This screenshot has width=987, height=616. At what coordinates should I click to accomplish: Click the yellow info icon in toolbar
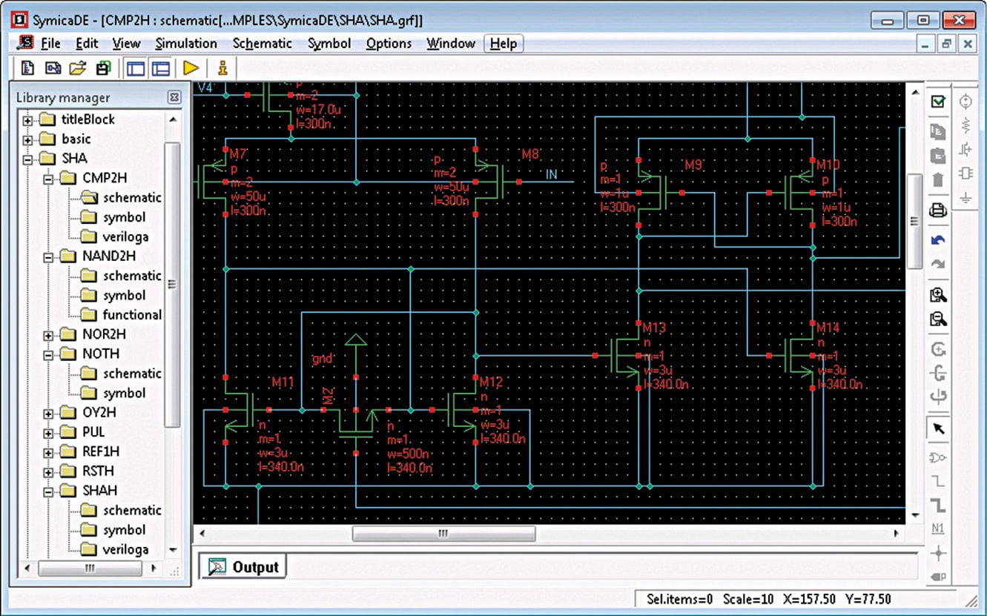click(x=222, y=68)
